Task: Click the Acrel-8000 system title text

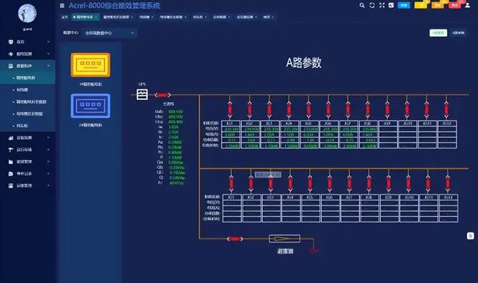Action: (x=114, y=6)
